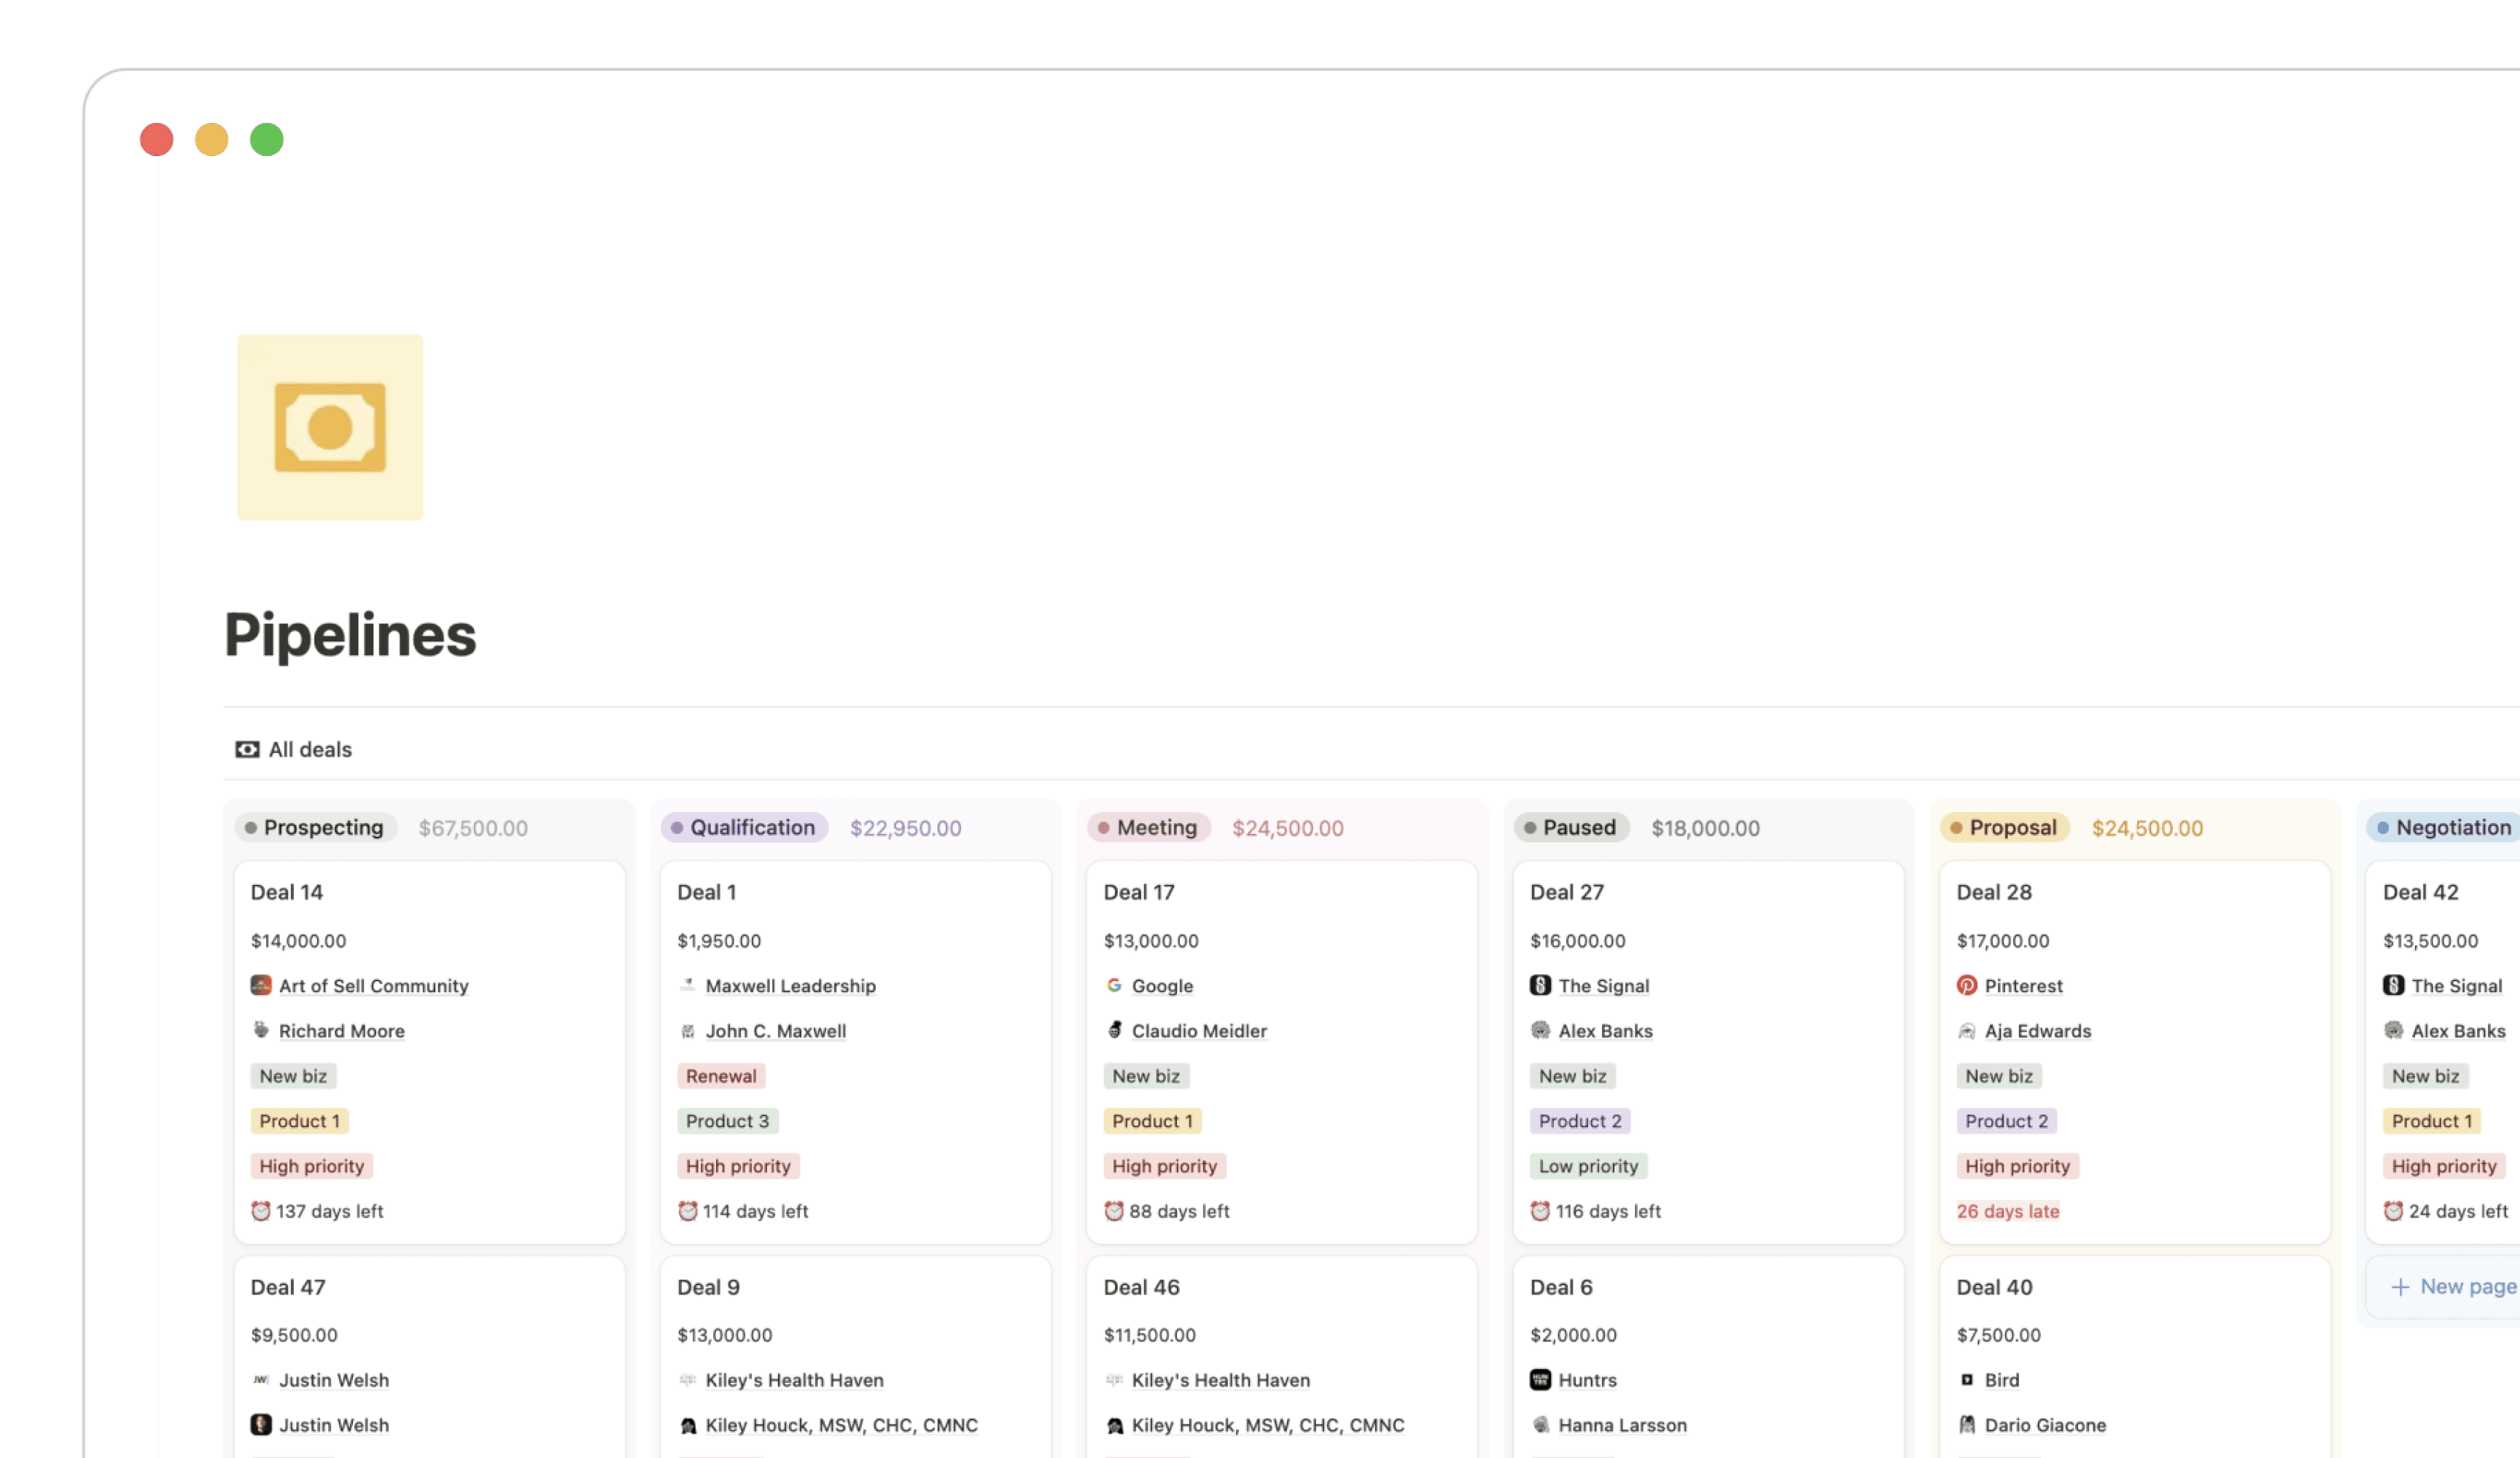This screenshot has height=1458, width=2520.
Task: Open the Hanna Larsson contact link
Action: 1622,1426
